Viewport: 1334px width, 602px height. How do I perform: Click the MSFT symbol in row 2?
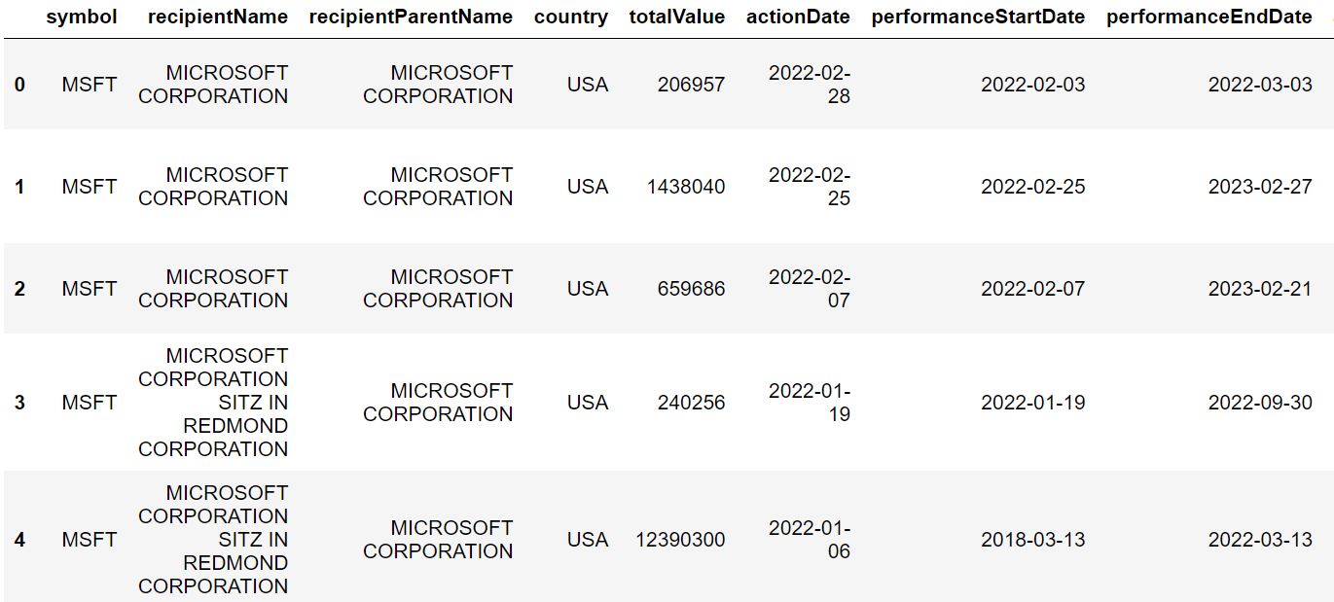pyautogui.click(x=90, y=289)
